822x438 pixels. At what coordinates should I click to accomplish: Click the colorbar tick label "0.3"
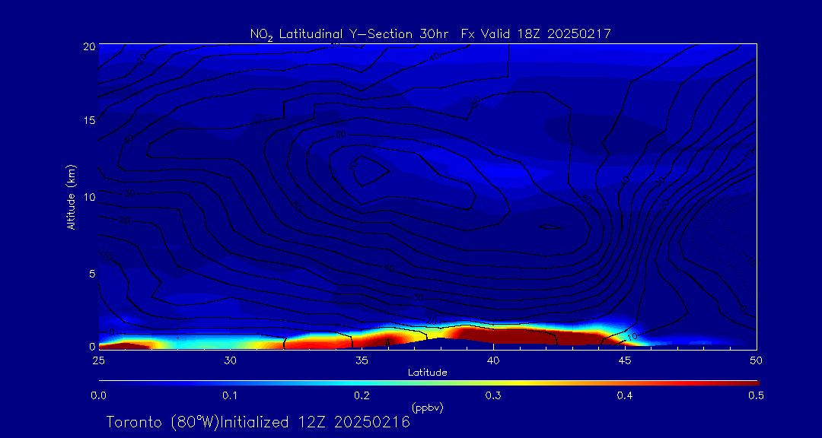(492, 397)
